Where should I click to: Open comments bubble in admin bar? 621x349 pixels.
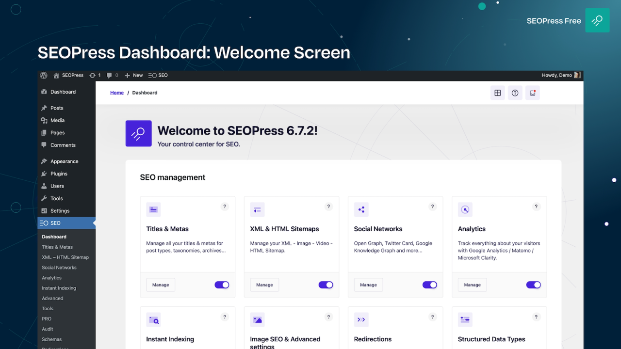tap(112, 75)
